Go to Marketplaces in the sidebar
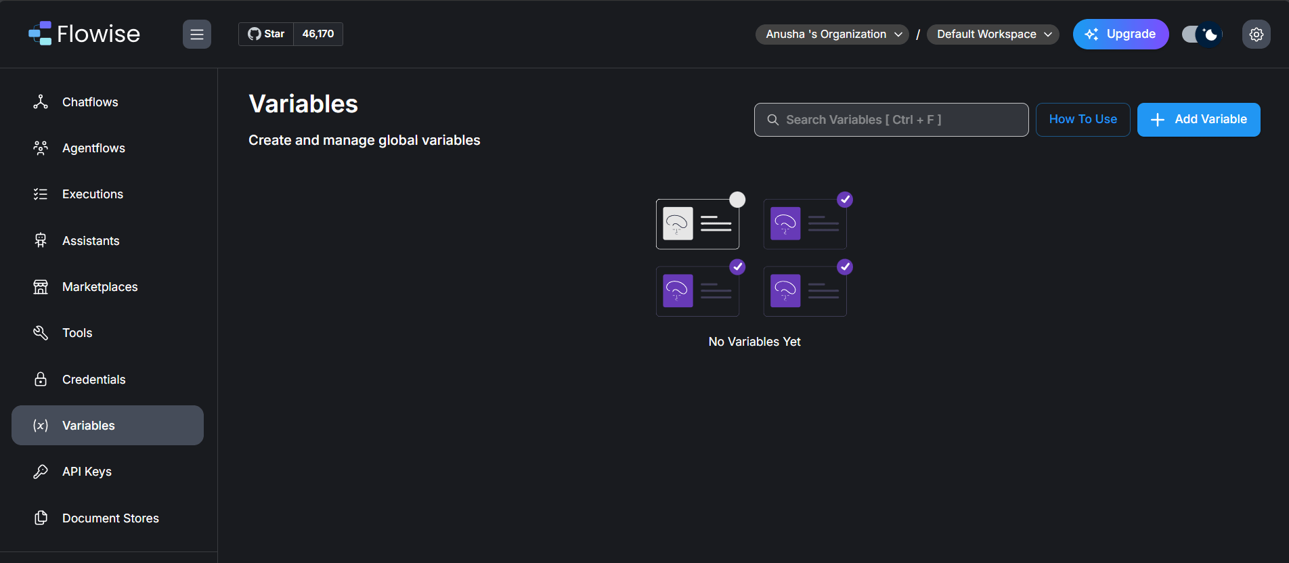This screenshot has height=563, width=1289. click(100, 287)
